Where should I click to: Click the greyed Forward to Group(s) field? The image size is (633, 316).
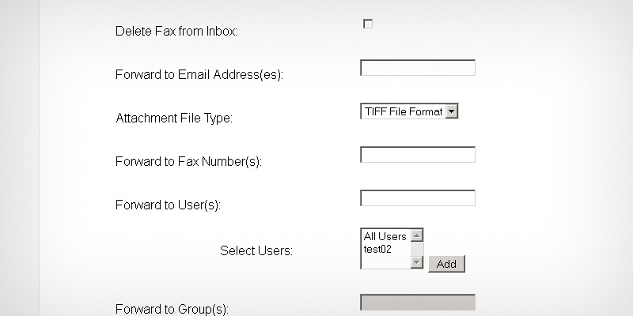(x=418, y=303)
